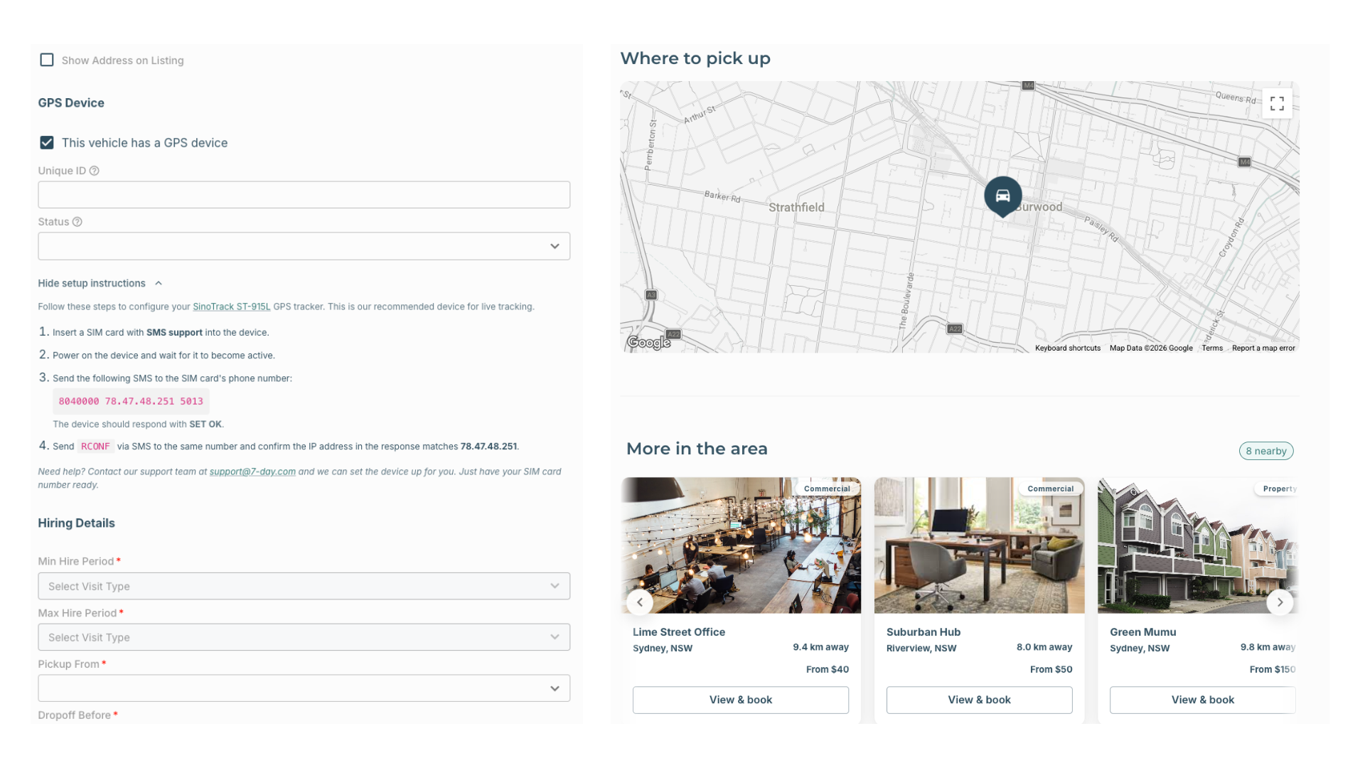Click Report a map error link
Image resolution: width=1365 pixels, height=768 pixels.
1263,348
